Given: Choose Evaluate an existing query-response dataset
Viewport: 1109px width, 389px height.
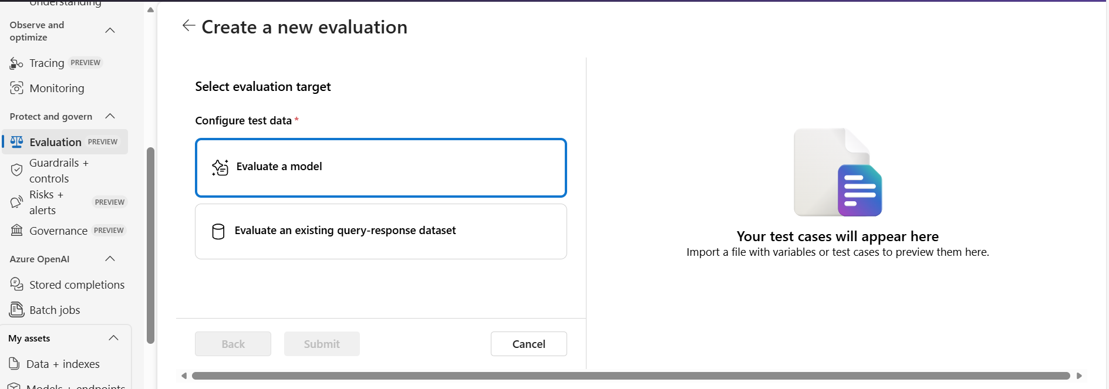Looking at the screenshot, I should point(380,231).
